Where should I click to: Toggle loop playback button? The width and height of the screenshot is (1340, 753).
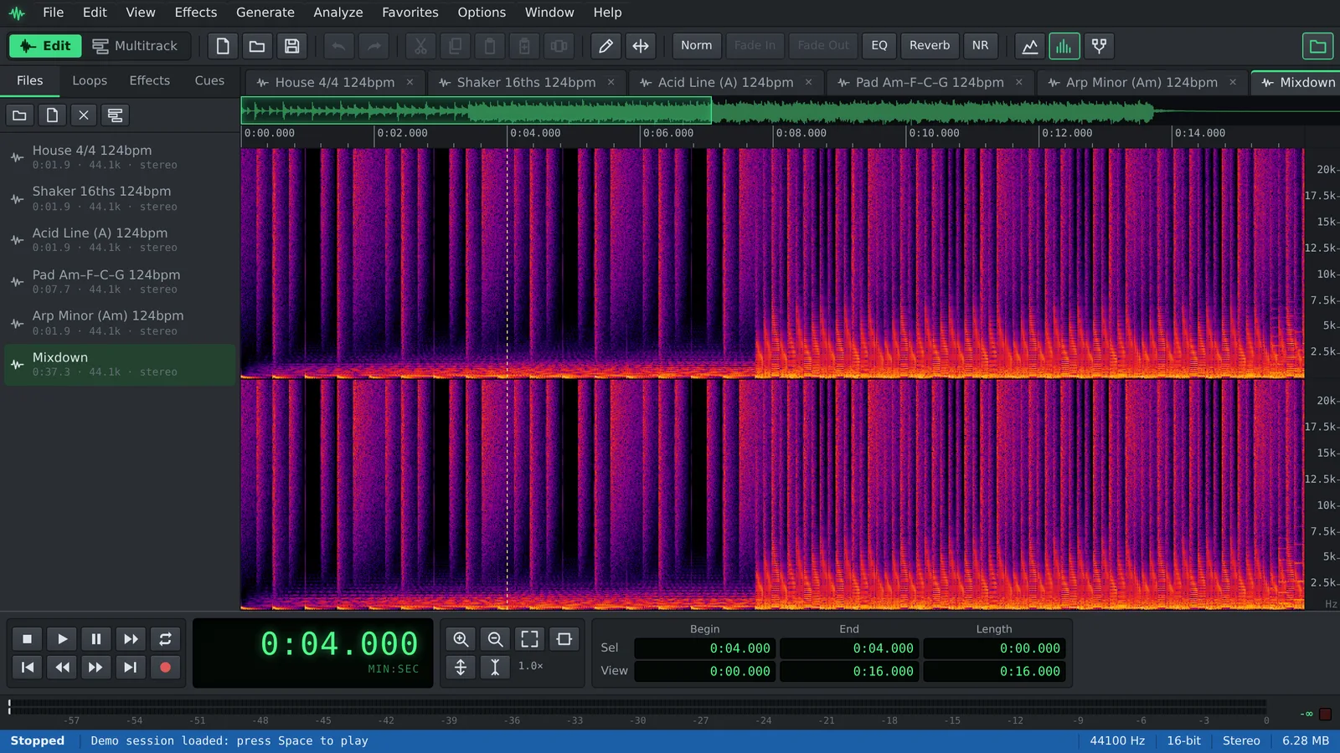(x=165, y=639)
